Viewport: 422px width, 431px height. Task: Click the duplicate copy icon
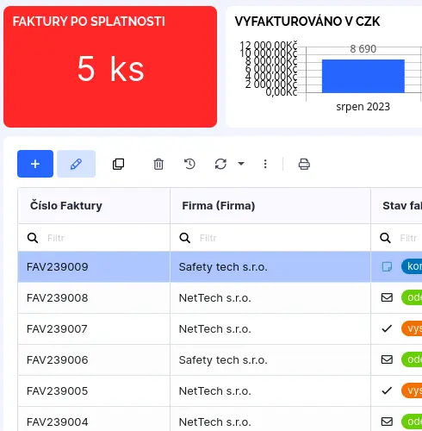point(118,164)
